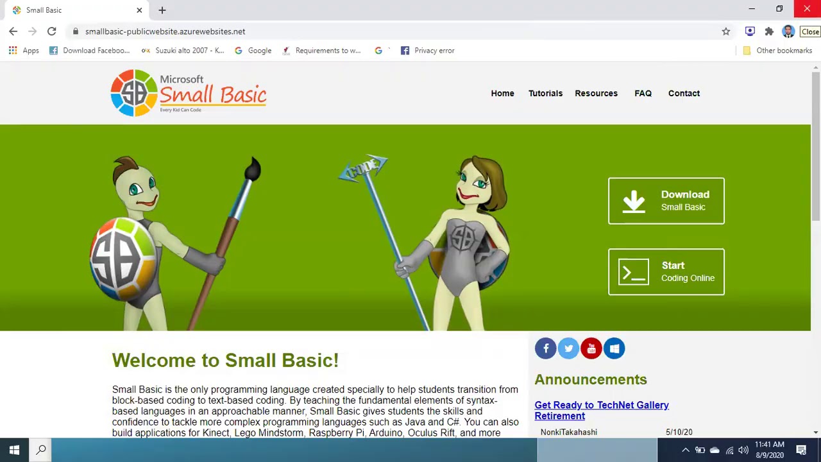Click the page vertical scrollbar thumb
The image size is (821, 462).
pos(816,148)
